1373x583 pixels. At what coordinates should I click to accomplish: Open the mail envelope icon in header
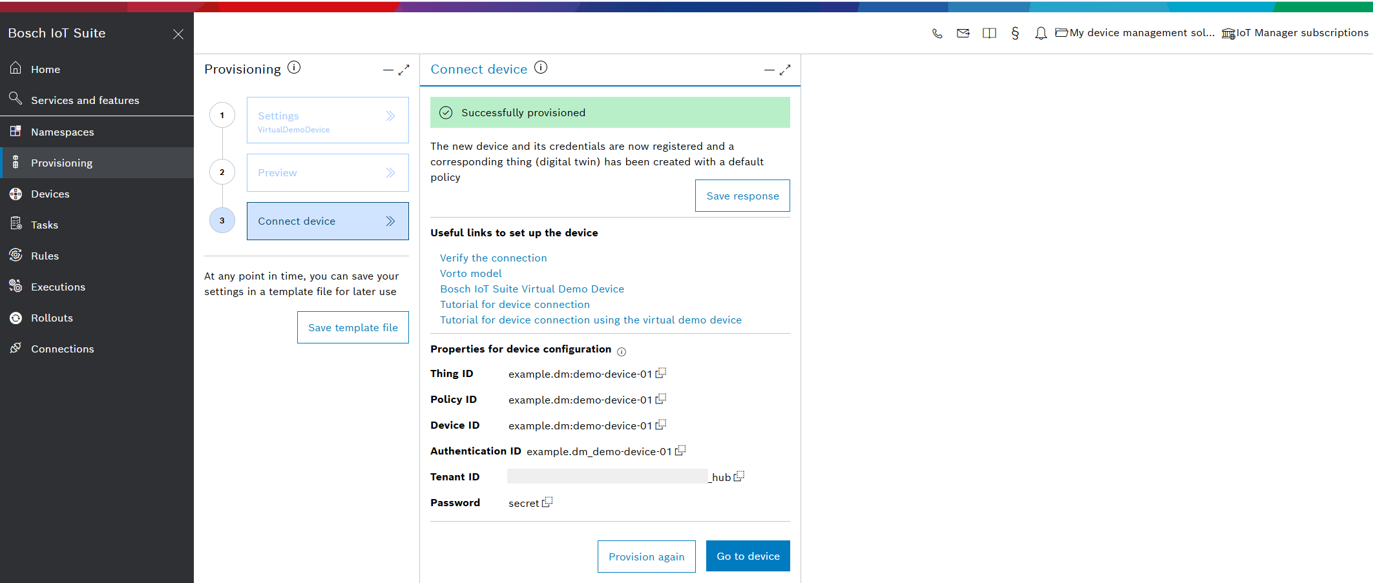point(963,34)
